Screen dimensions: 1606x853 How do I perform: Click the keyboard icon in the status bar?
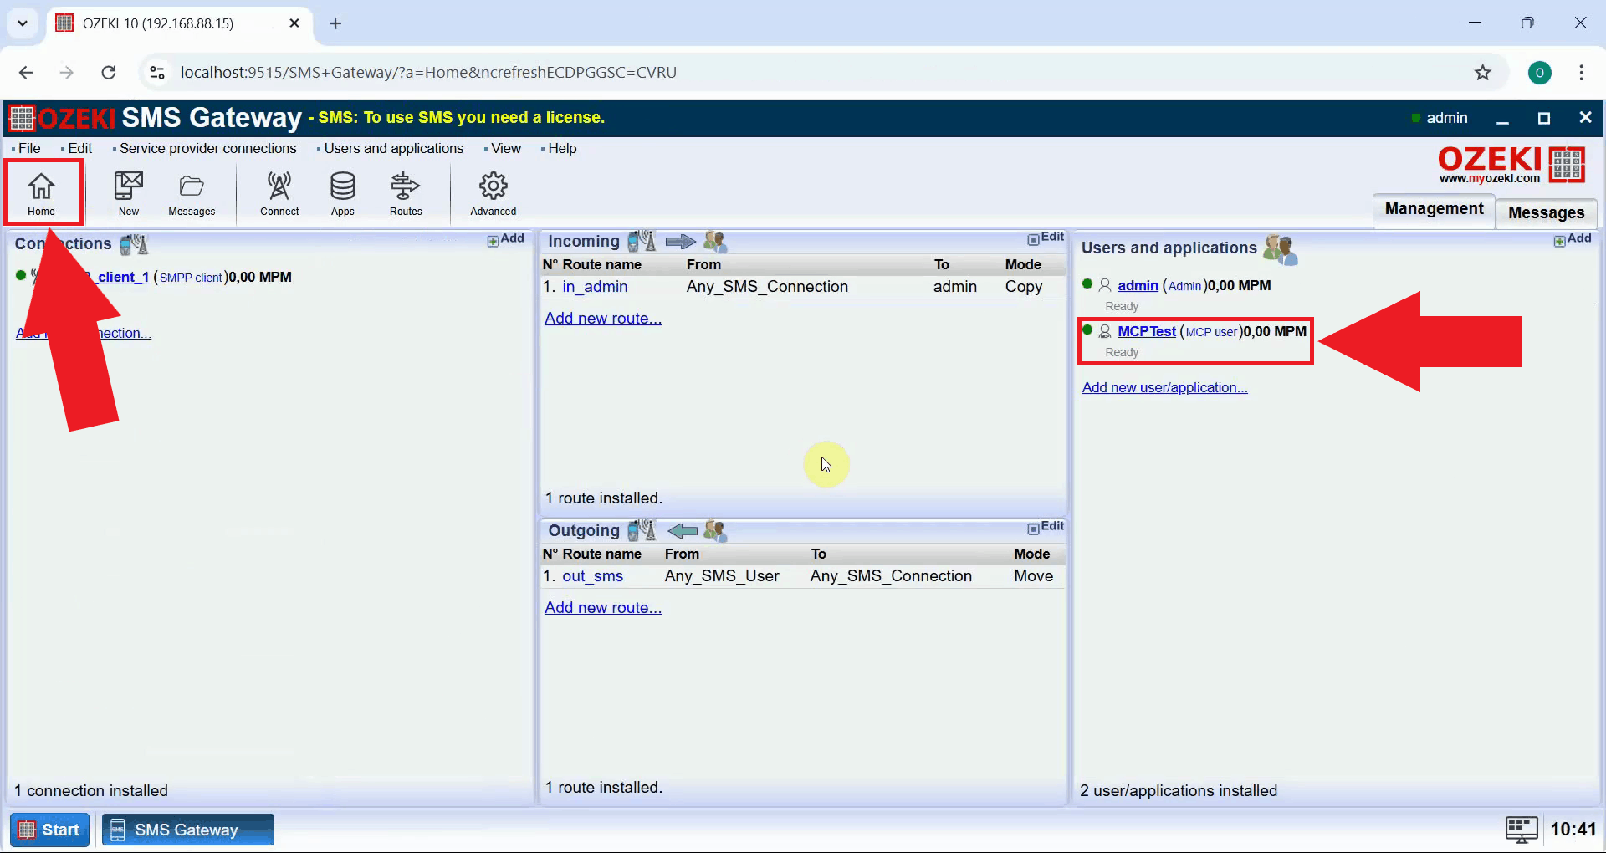click(x=1521, y=829)
